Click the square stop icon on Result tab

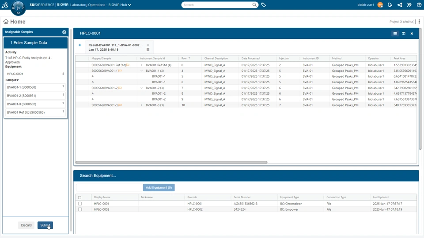point(148,49)
